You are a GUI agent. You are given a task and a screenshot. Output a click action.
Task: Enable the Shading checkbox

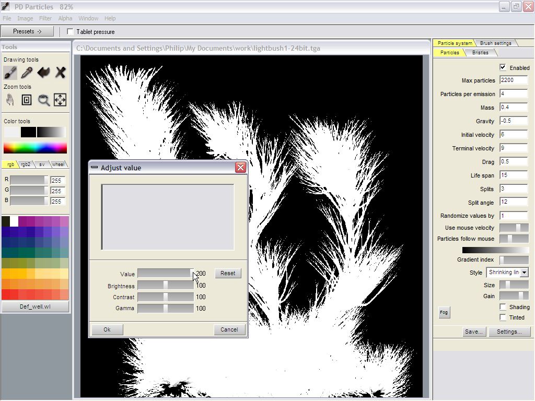(x=503, y=307)
